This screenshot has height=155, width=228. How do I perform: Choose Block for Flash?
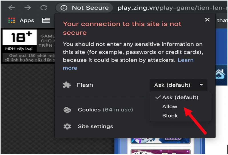click(170, 116)
